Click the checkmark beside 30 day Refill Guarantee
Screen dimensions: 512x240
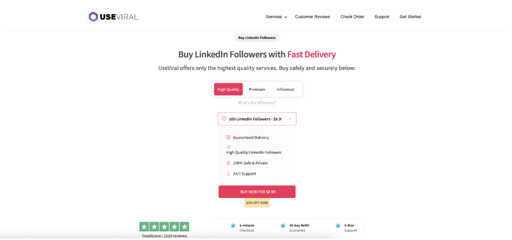click(x=283, y=226)
